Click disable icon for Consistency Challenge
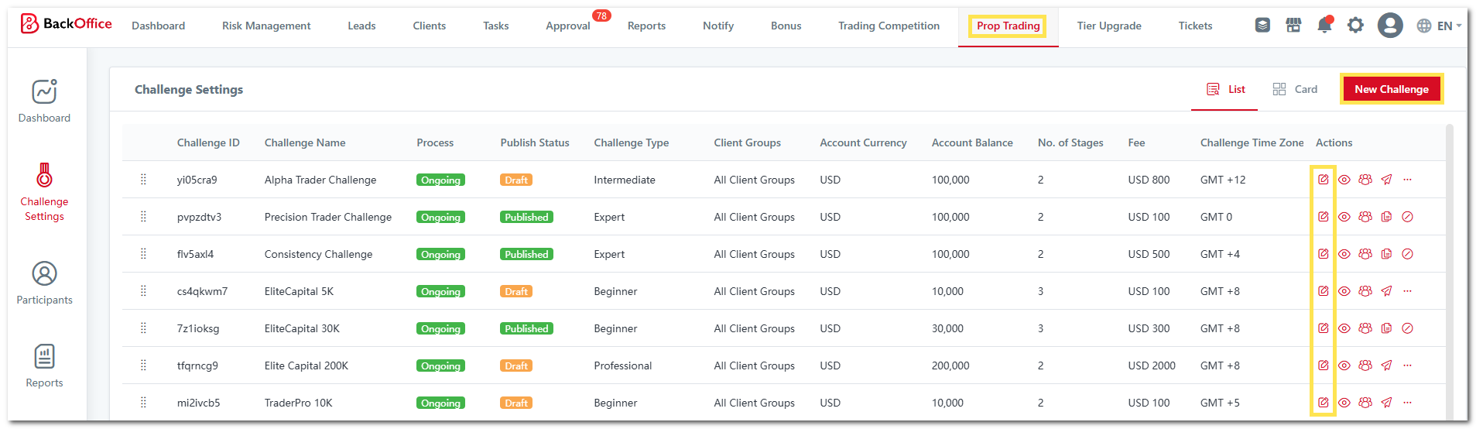 1407,254
